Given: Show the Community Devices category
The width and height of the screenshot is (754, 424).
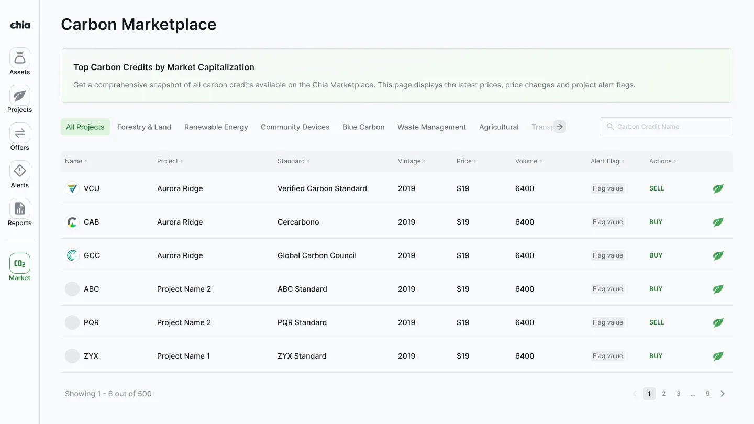Looking at the screenshot, I should tap(295, 127).
